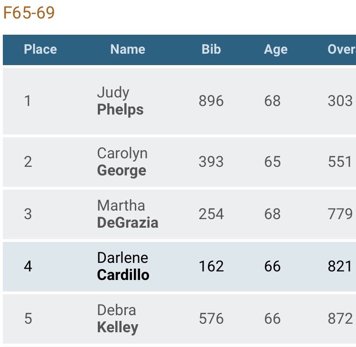Click the F65-69 division heading

pyautogui.click(x=29, y=13)
